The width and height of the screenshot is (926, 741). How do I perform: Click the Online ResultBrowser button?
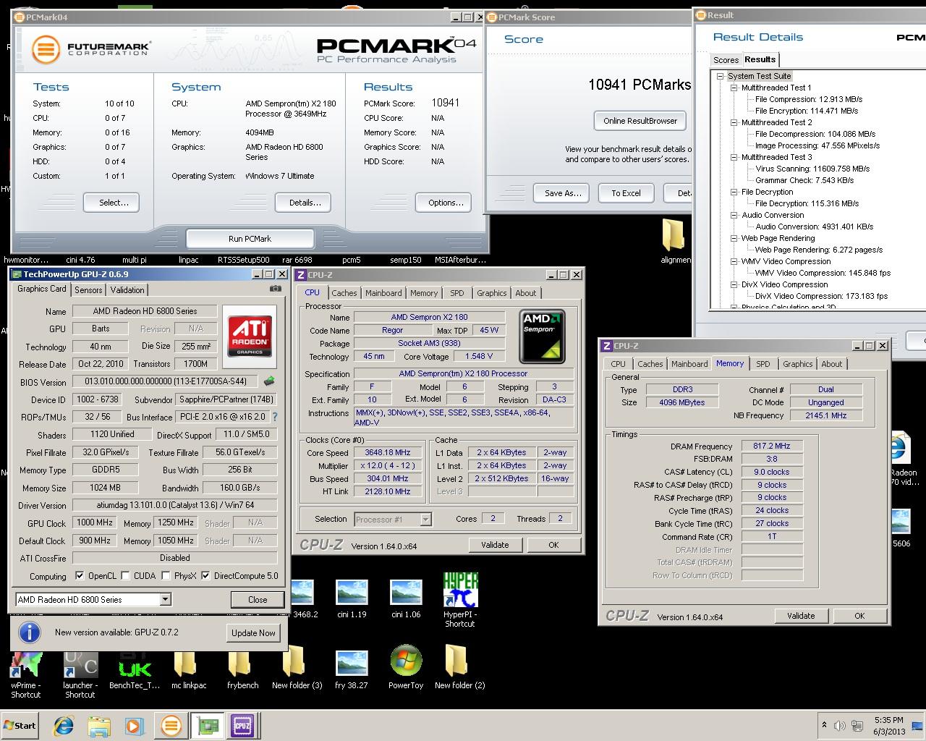pyautogui.click(x=640, y=121)
